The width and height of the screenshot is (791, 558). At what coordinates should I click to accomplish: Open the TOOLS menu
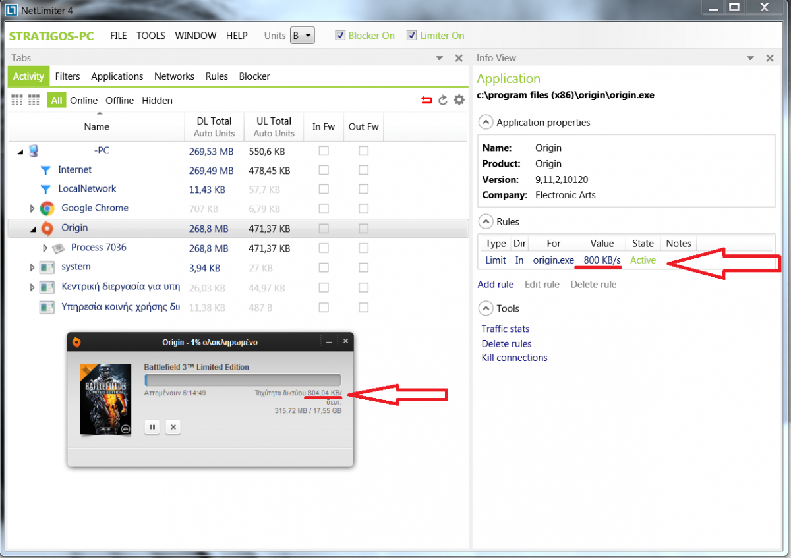[151, 36]
